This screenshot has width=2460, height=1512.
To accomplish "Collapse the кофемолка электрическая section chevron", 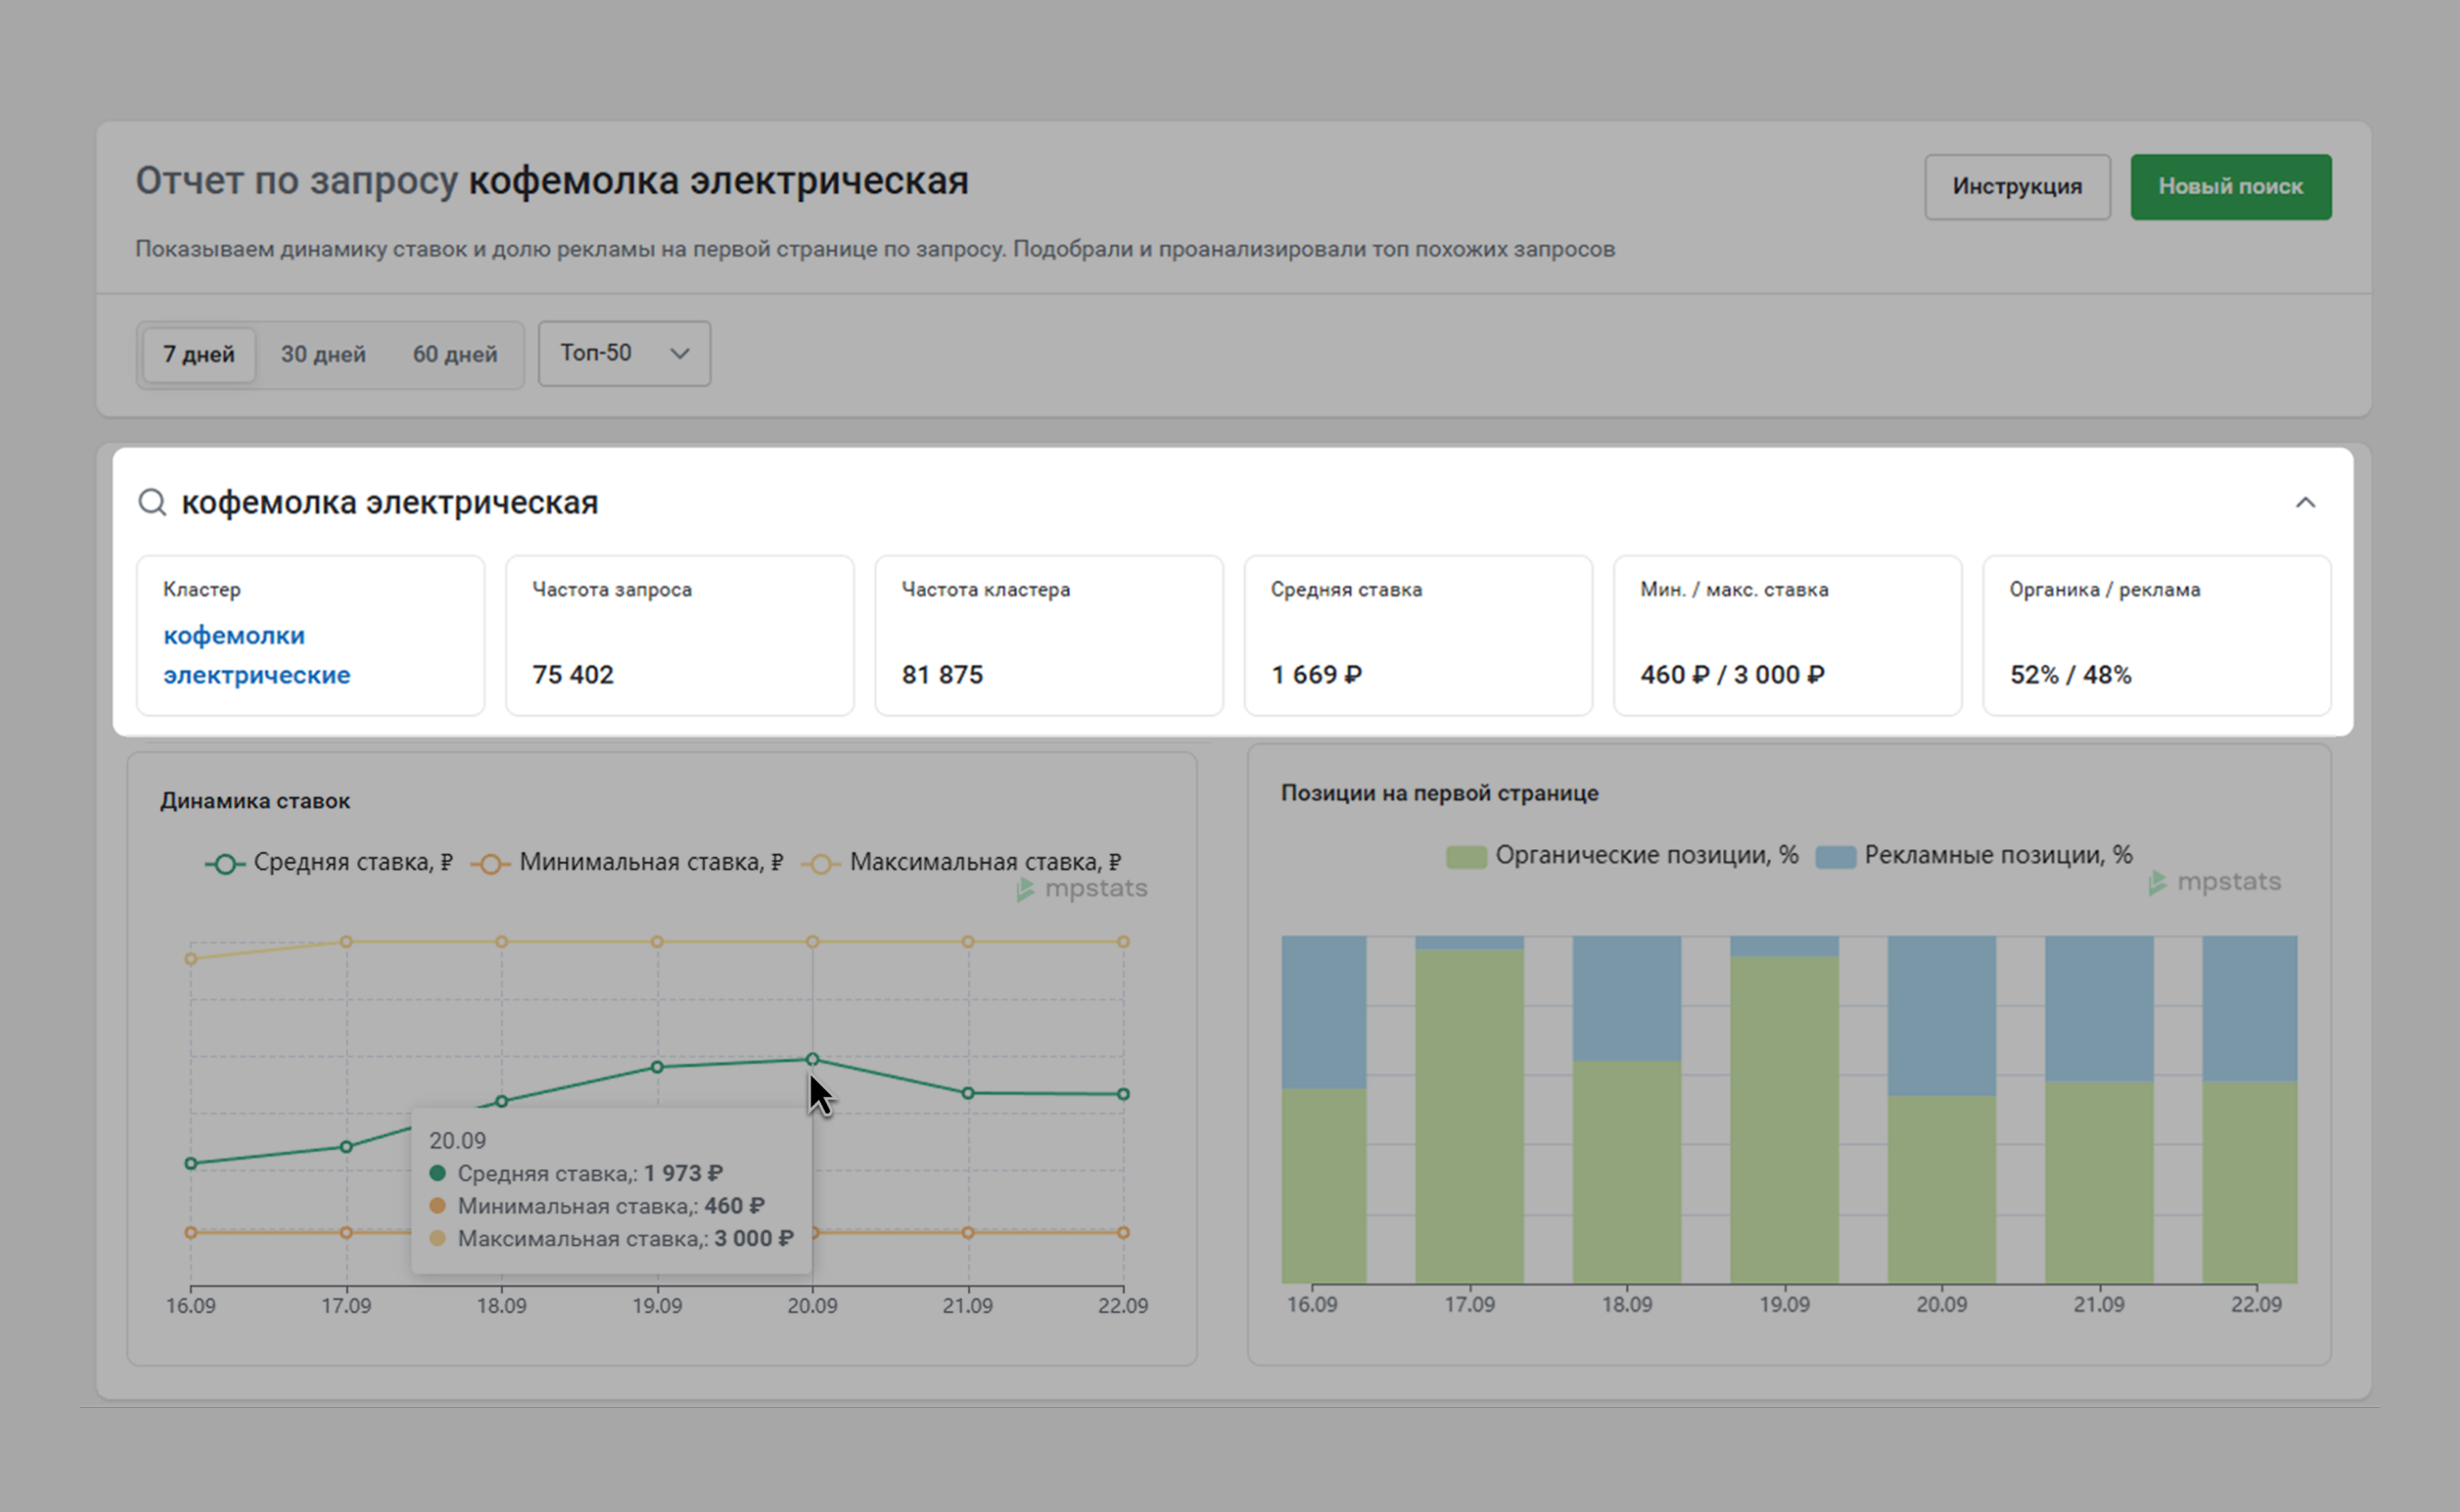I will click(x=2304, y=503).
